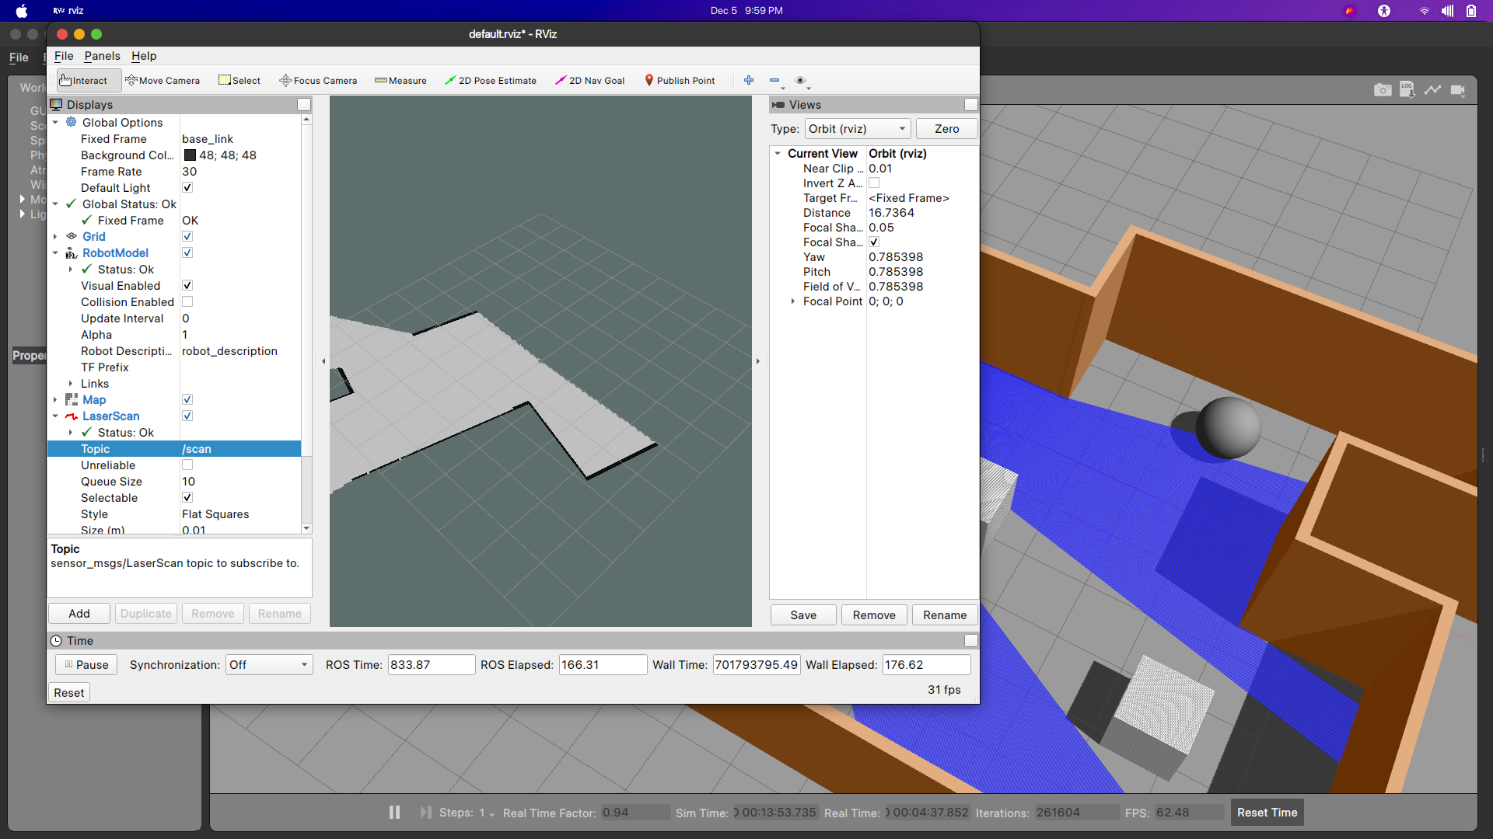Click the Background Color swatch

[190, 155]
